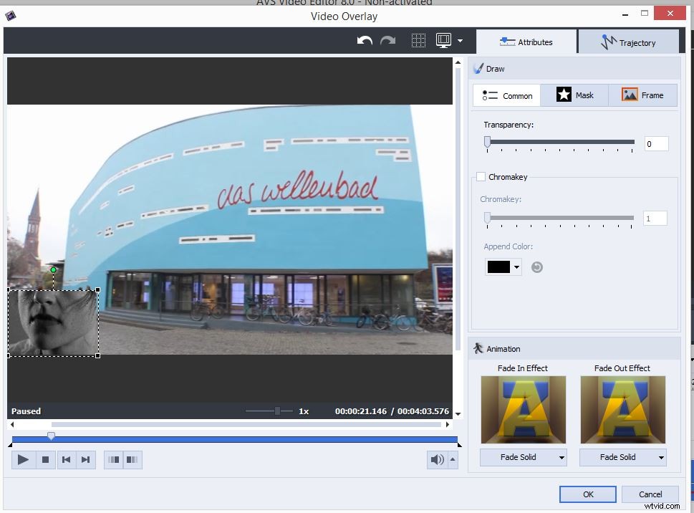The height and width of the screenshot is (513, 694).
Task: Reset Append Color with the circular arrow icon
Action: [537, 267]
